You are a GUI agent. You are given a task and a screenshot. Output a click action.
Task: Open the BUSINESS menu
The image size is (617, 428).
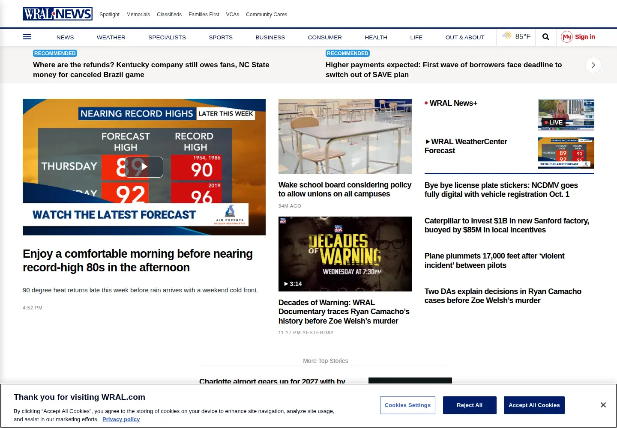pyautogui.click(x=270, y=37)
